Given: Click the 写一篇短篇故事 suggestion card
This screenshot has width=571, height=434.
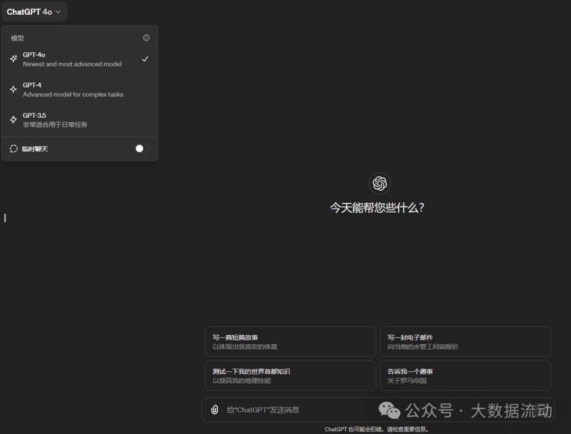Looking at the screenshot, I should (290, 342).
